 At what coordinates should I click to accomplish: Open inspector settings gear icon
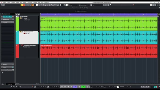pyautogui.click(x=2, y=72)
